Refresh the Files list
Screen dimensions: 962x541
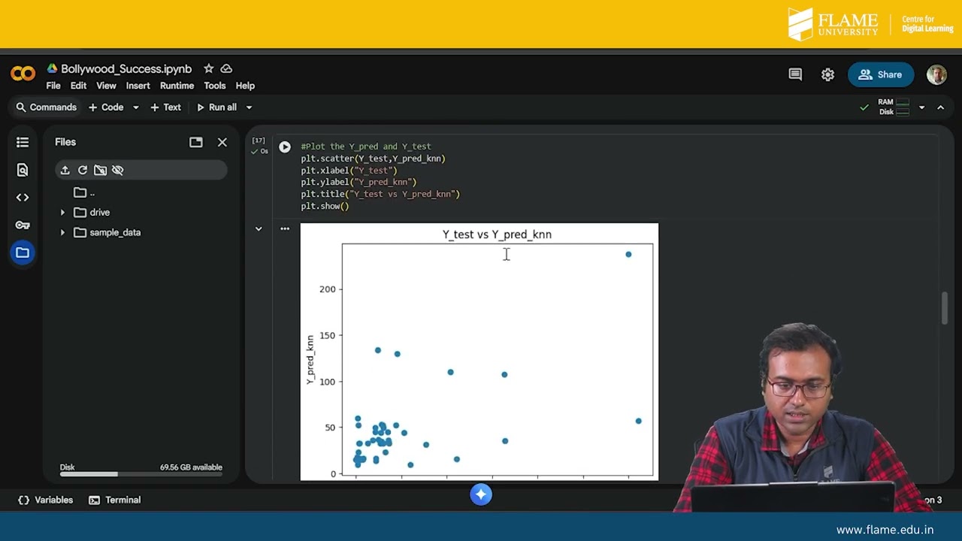[x=83, y=170]
